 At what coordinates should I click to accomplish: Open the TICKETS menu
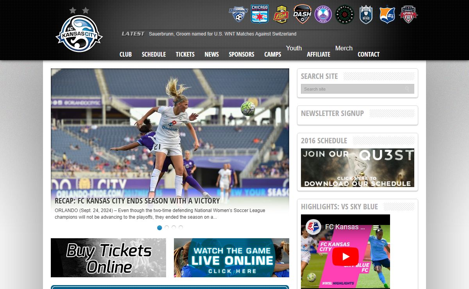185,54
